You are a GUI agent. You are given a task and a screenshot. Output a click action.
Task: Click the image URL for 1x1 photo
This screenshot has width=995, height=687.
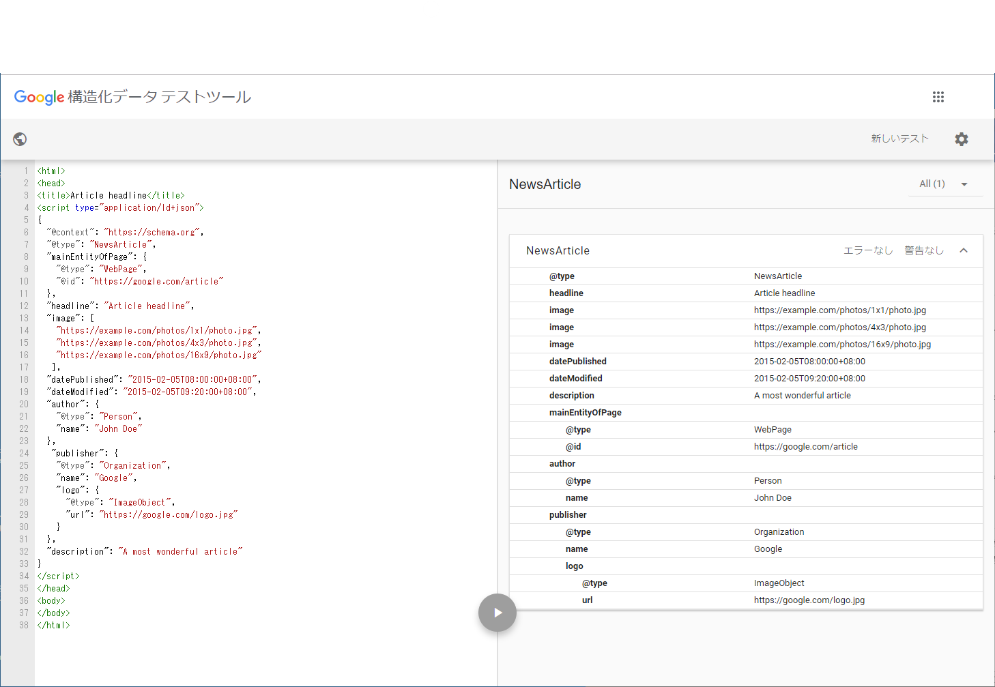[839, 310]
